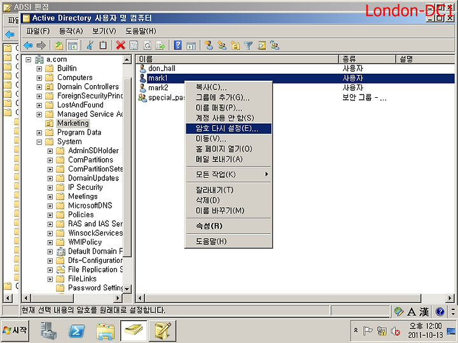458x343 pixels.
Task: Expand the Program Data folder
Action: (39, 133)
